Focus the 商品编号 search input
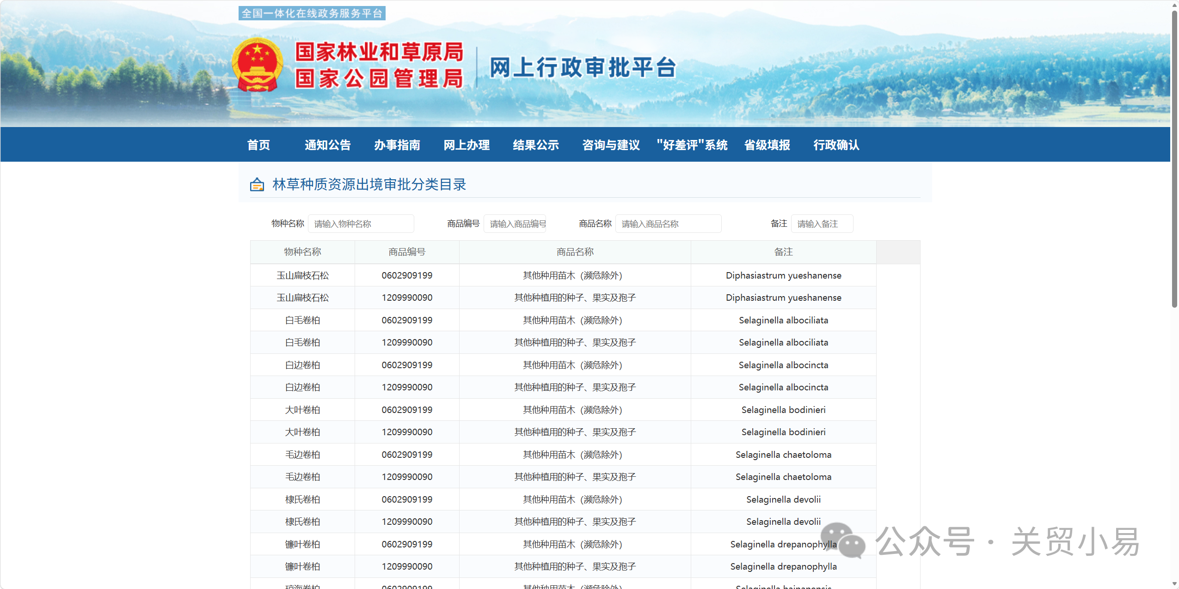 [x=515, y=224]
